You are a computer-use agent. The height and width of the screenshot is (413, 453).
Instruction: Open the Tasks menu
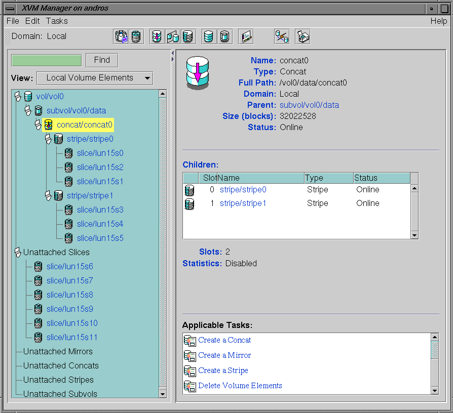(57, 21)
